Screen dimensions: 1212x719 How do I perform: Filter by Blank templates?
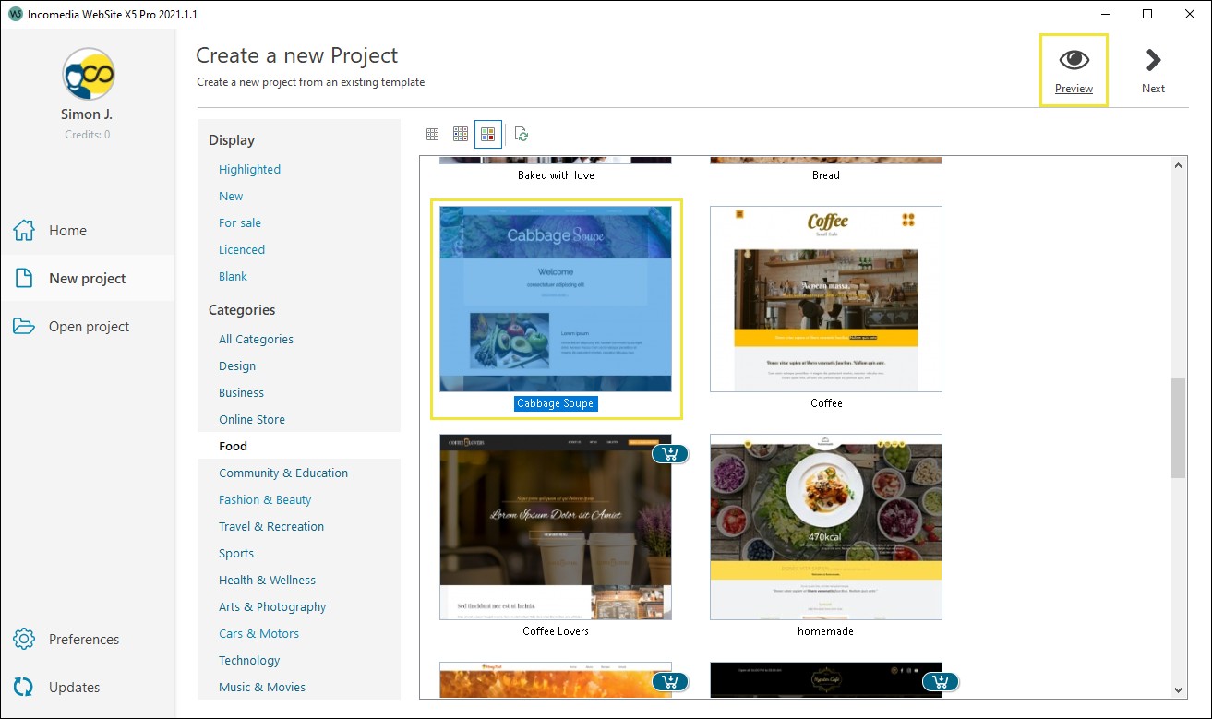click(x=233, y=276)
